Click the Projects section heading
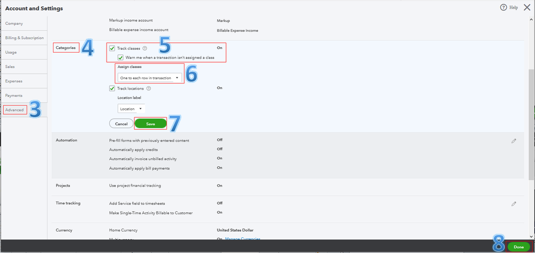This screenshot has width=535, height=253. click(63, 185)
